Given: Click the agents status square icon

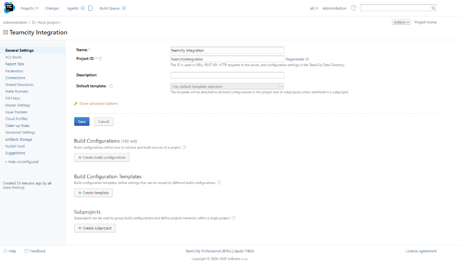Looking at the screenshot, I should (90, 8).
